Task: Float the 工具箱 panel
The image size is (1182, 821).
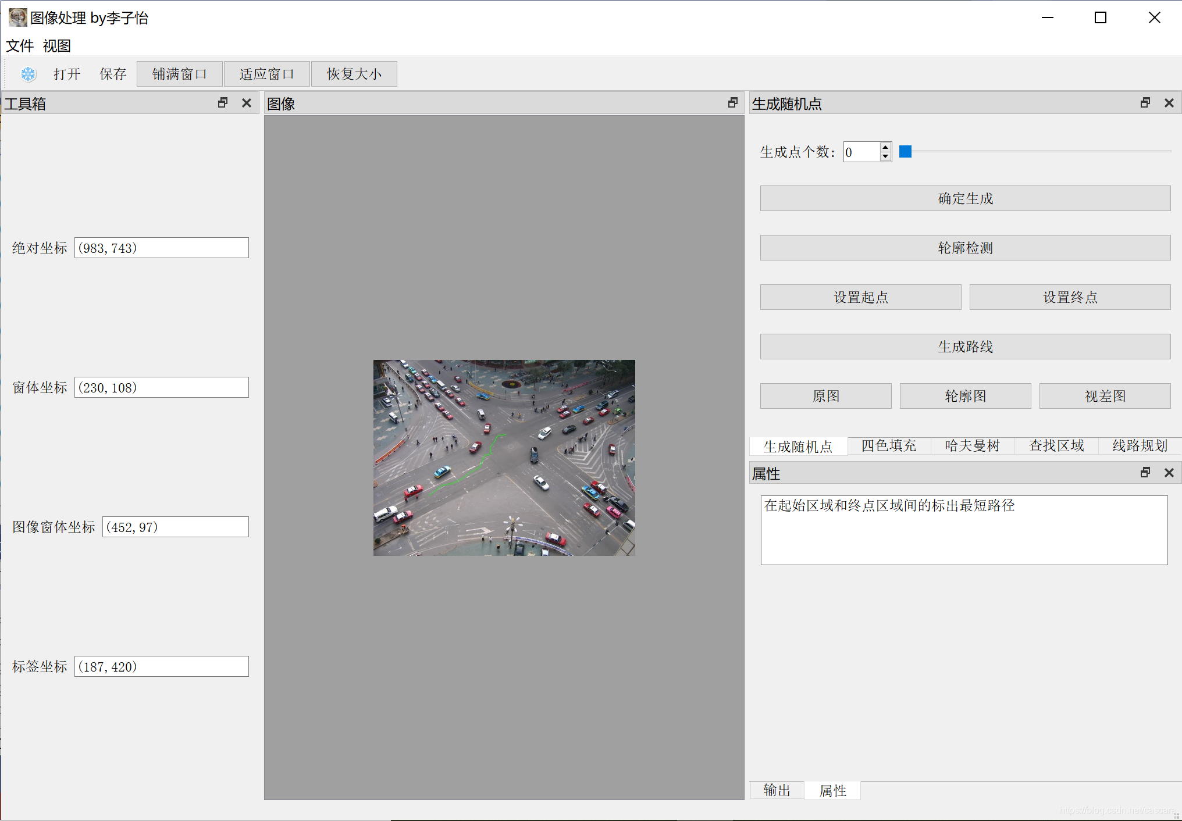Action: pos(223,103)
